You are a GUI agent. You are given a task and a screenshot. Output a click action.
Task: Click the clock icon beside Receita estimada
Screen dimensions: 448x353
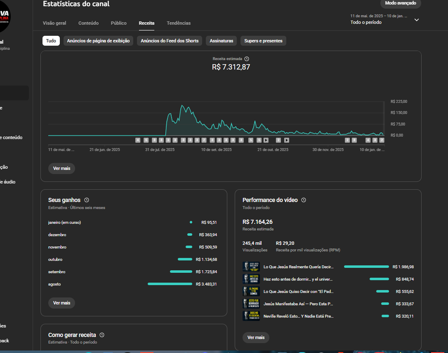[x=247, y=59]
